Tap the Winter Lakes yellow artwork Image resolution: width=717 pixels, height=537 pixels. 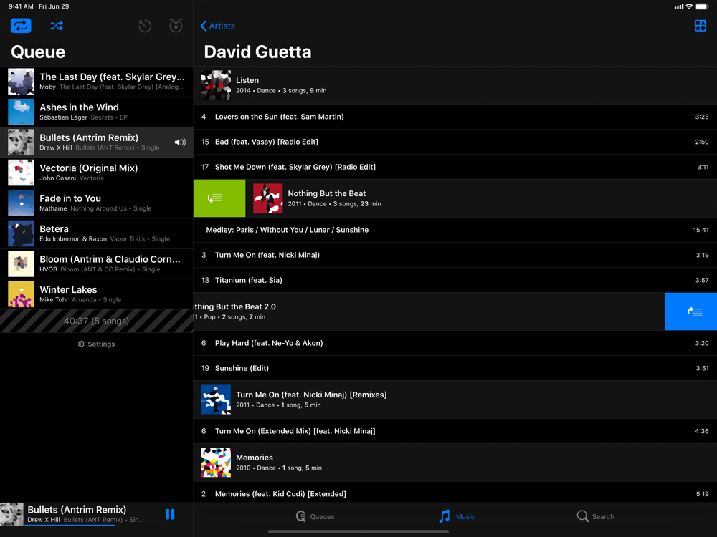[21, 294]
